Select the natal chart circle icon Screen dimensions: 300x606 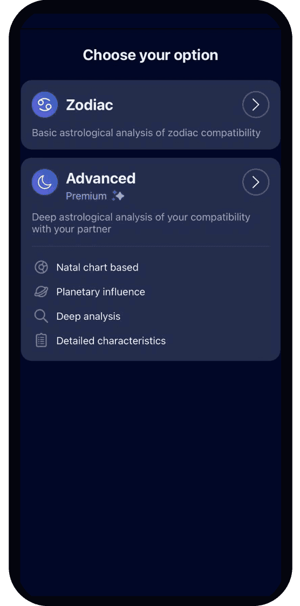[41, 267]
